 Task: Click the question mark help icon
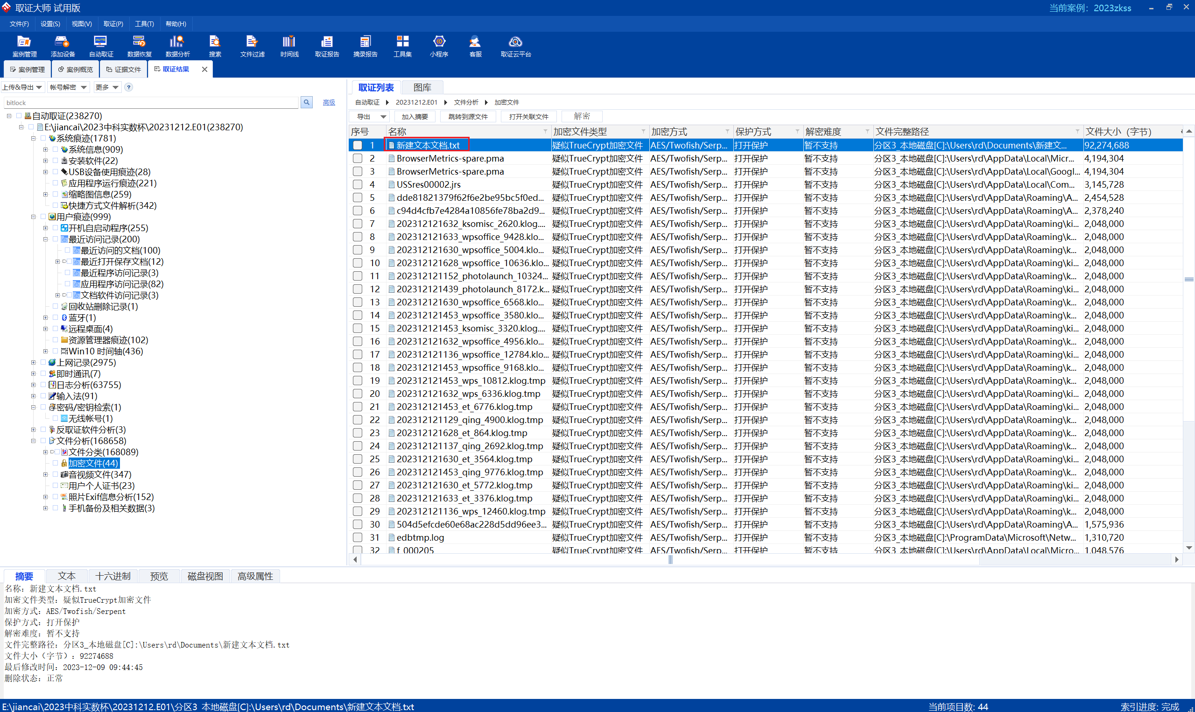(128, 87)
